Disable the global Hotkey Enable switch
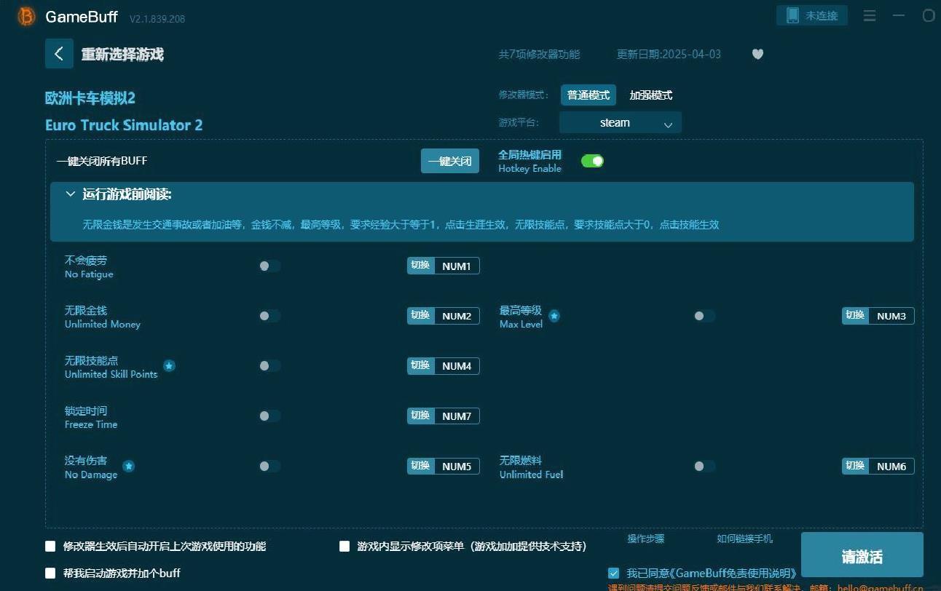Viewport: 941px width, 591px height. (x=592, y=161)
